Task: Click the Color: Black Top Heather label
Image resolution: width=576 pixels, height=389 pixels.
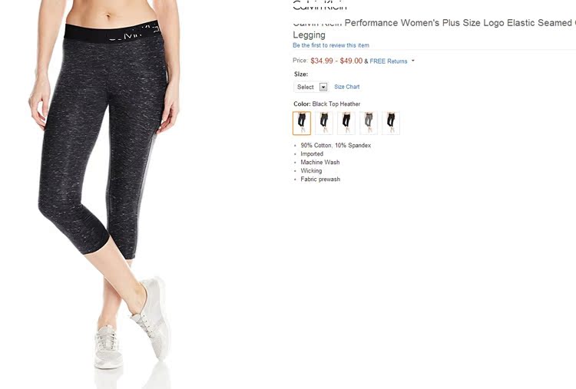Action: coord(327,104)
